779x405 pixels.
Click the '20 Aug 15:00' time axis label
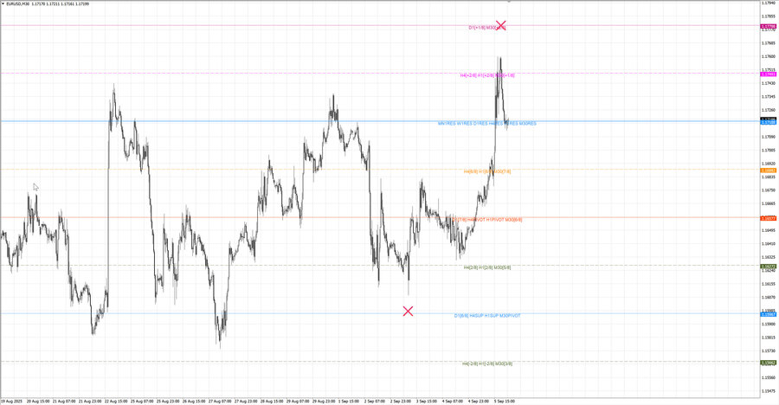click(x=38, y=401)
